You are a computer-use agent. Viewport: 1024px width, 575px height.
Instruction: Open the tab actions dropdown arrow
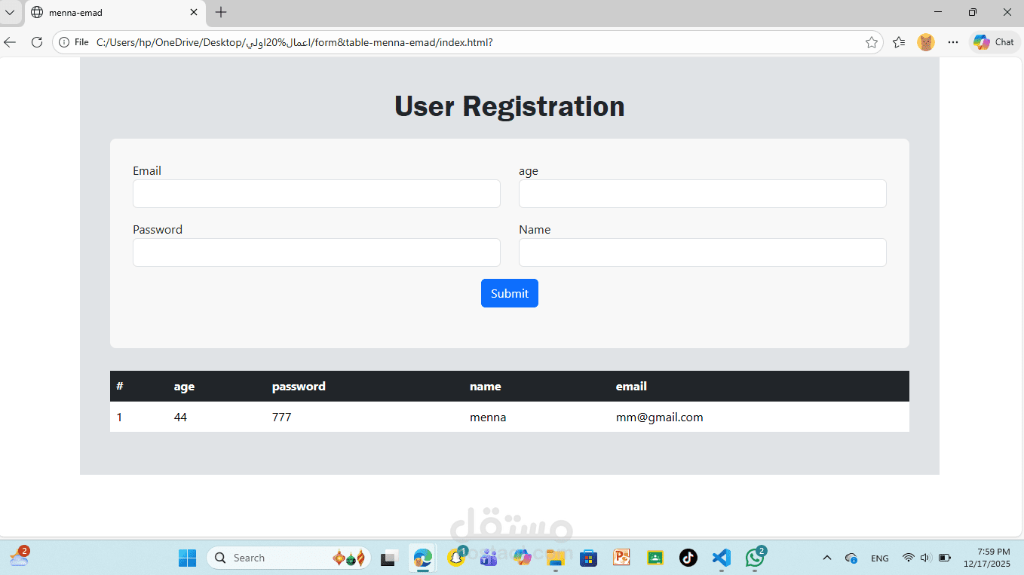[10, 12]
